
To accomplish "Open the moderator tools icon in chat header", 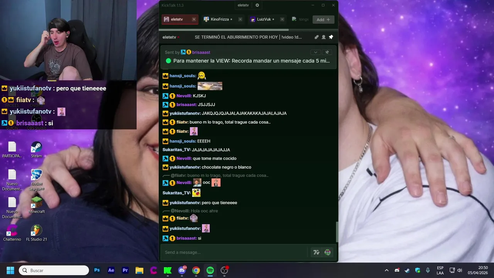I will click(316, 37).
